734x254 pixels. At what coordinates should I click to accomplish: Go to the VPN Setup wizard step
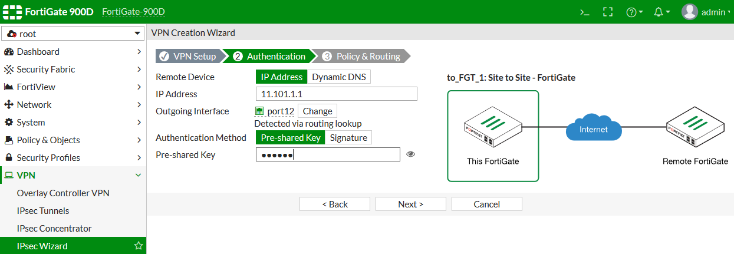(189, 57)
